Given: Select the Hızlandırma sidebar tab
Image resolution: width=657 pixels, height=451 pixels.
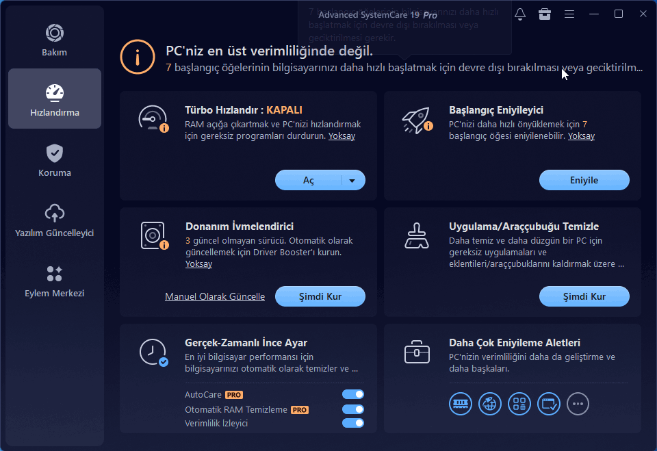Looking at the screenshot, I should 55,99.
